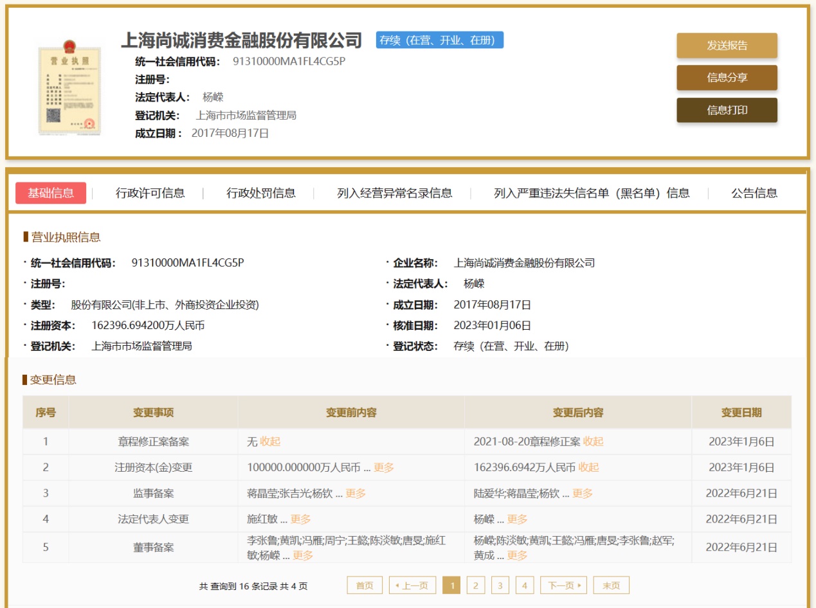Switch to the 公告信息 tab
Screen dimensions: 816x608
point(754,193)
